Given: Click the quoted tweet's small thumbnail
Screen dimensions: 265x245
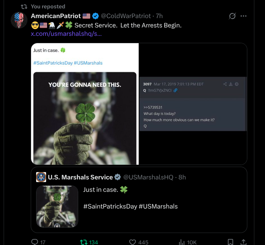Looking at the screenshot, I should click(x=57, y=207).
